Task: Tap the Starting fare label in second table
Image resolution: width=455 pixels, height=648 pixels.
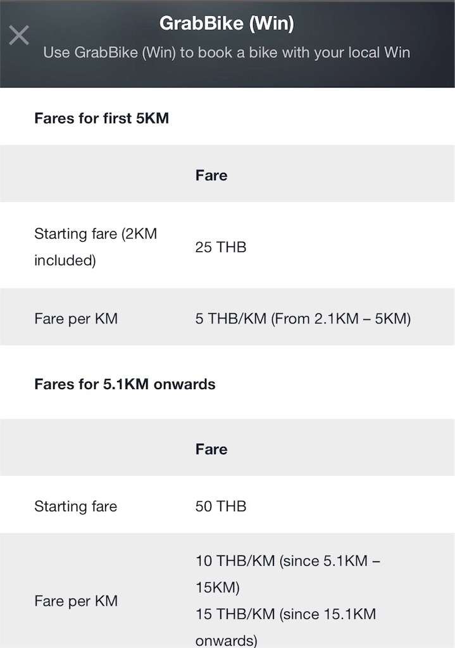Action: tap(76, 506)
